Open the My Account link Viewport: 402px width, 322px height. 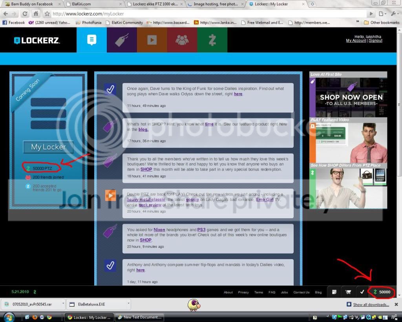(356, 40)
